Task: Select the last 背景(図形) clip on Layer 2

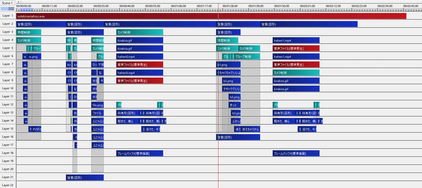Action: tap(309, 24)
